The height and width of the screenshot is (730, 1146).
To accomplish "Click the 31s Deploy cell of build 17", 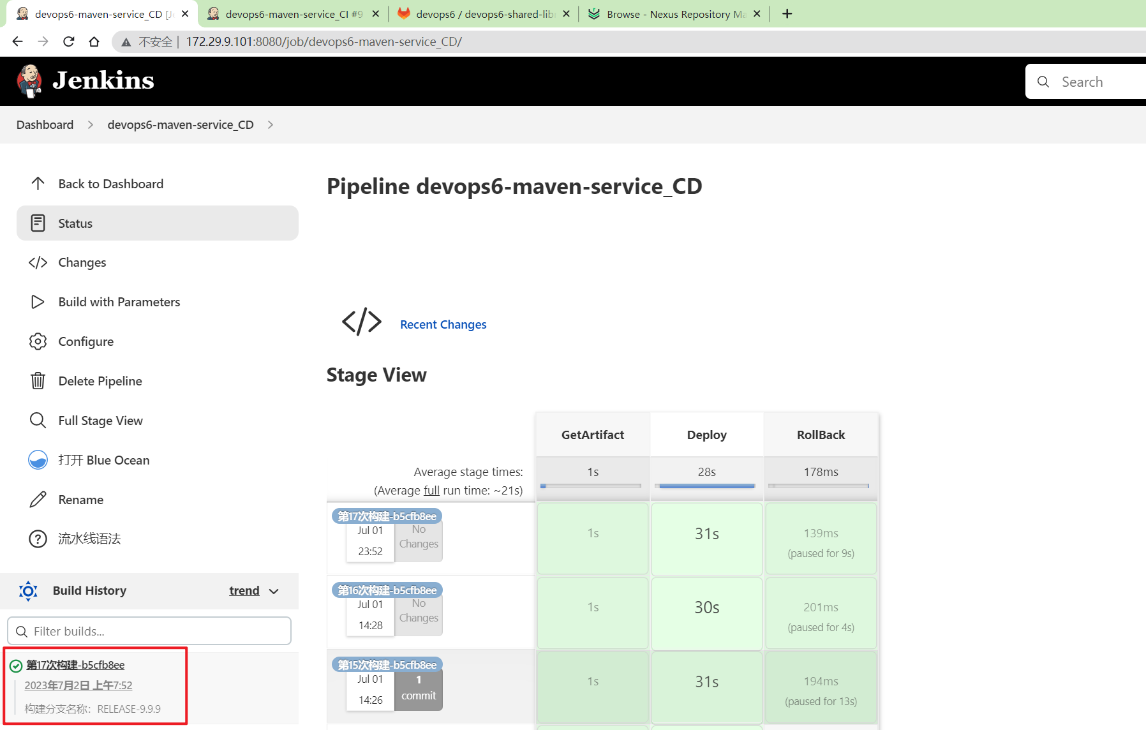I will (x=706, y=539).
